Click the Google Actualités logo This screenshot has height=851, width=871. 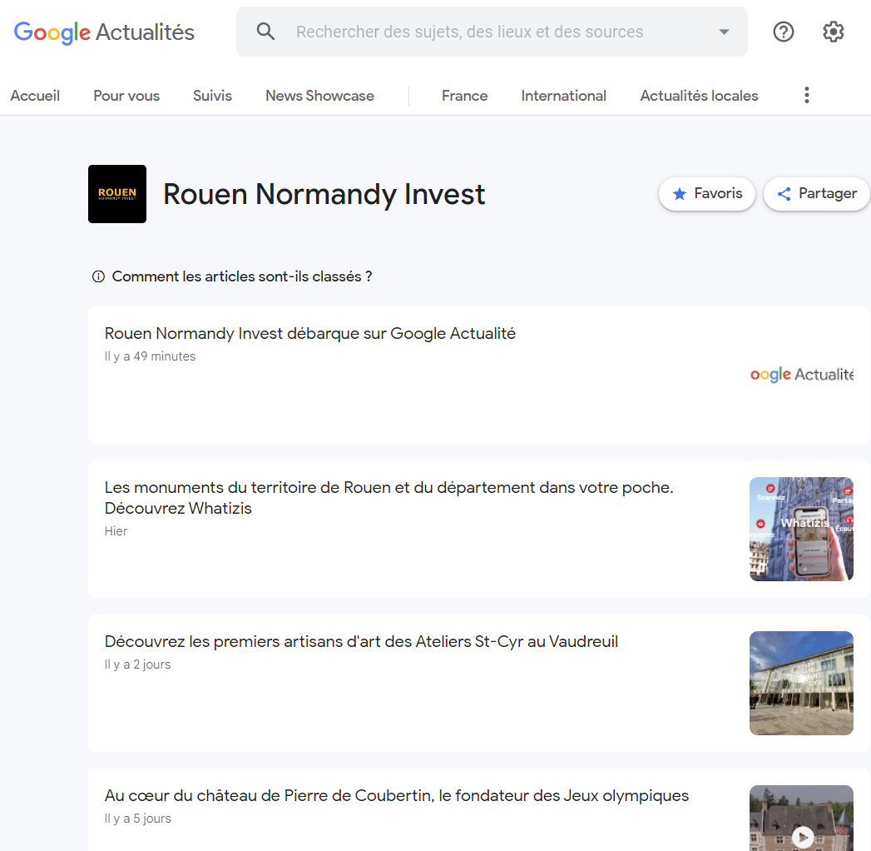click(104, 32)
